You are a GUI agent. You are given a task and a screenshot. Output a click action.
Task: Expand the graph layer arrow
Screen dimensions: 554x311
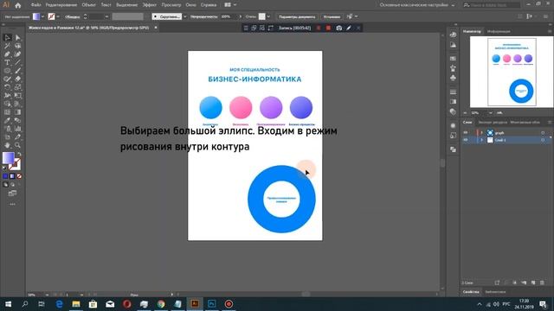tap(481, 132)
